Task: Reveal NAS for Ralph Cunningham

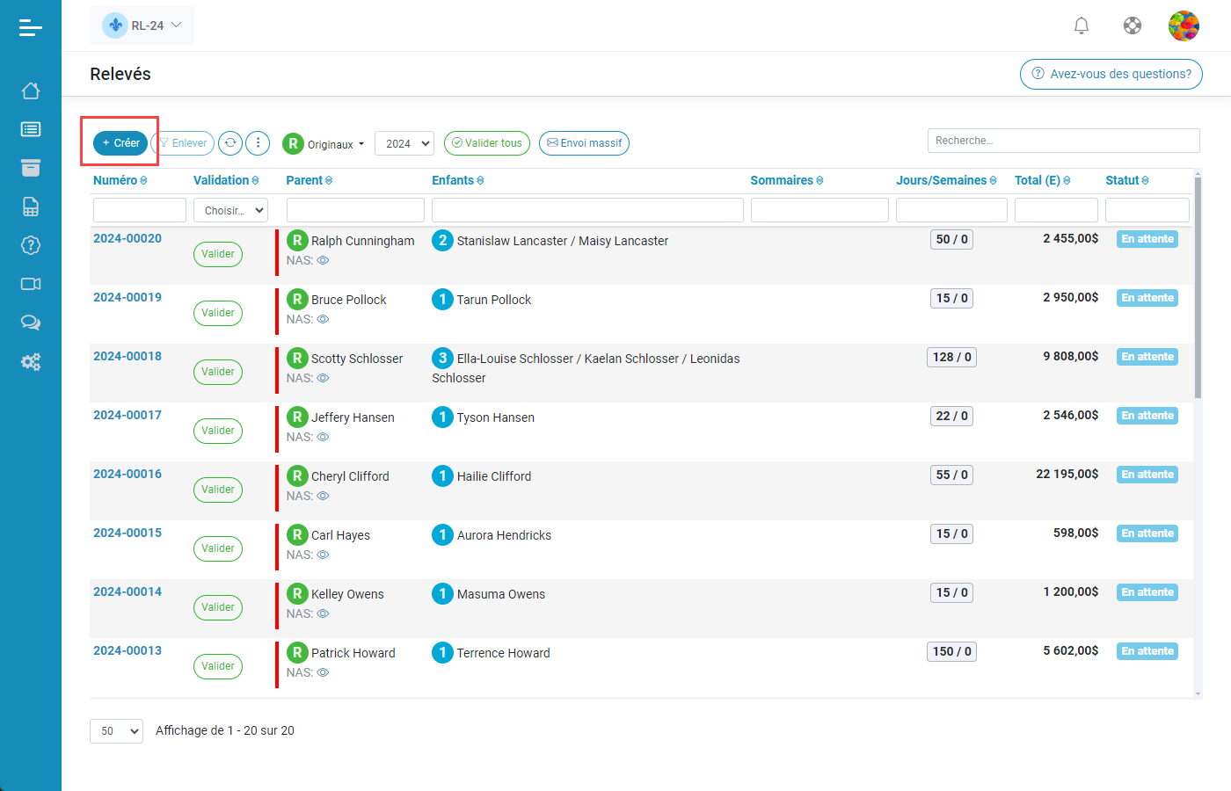Action: [x=323, y=261]
